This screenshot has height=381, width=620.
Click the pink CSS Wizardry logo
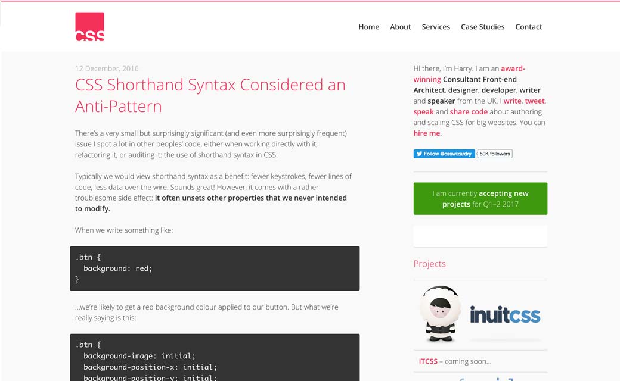pyautogui.click(x=89, y=27)
